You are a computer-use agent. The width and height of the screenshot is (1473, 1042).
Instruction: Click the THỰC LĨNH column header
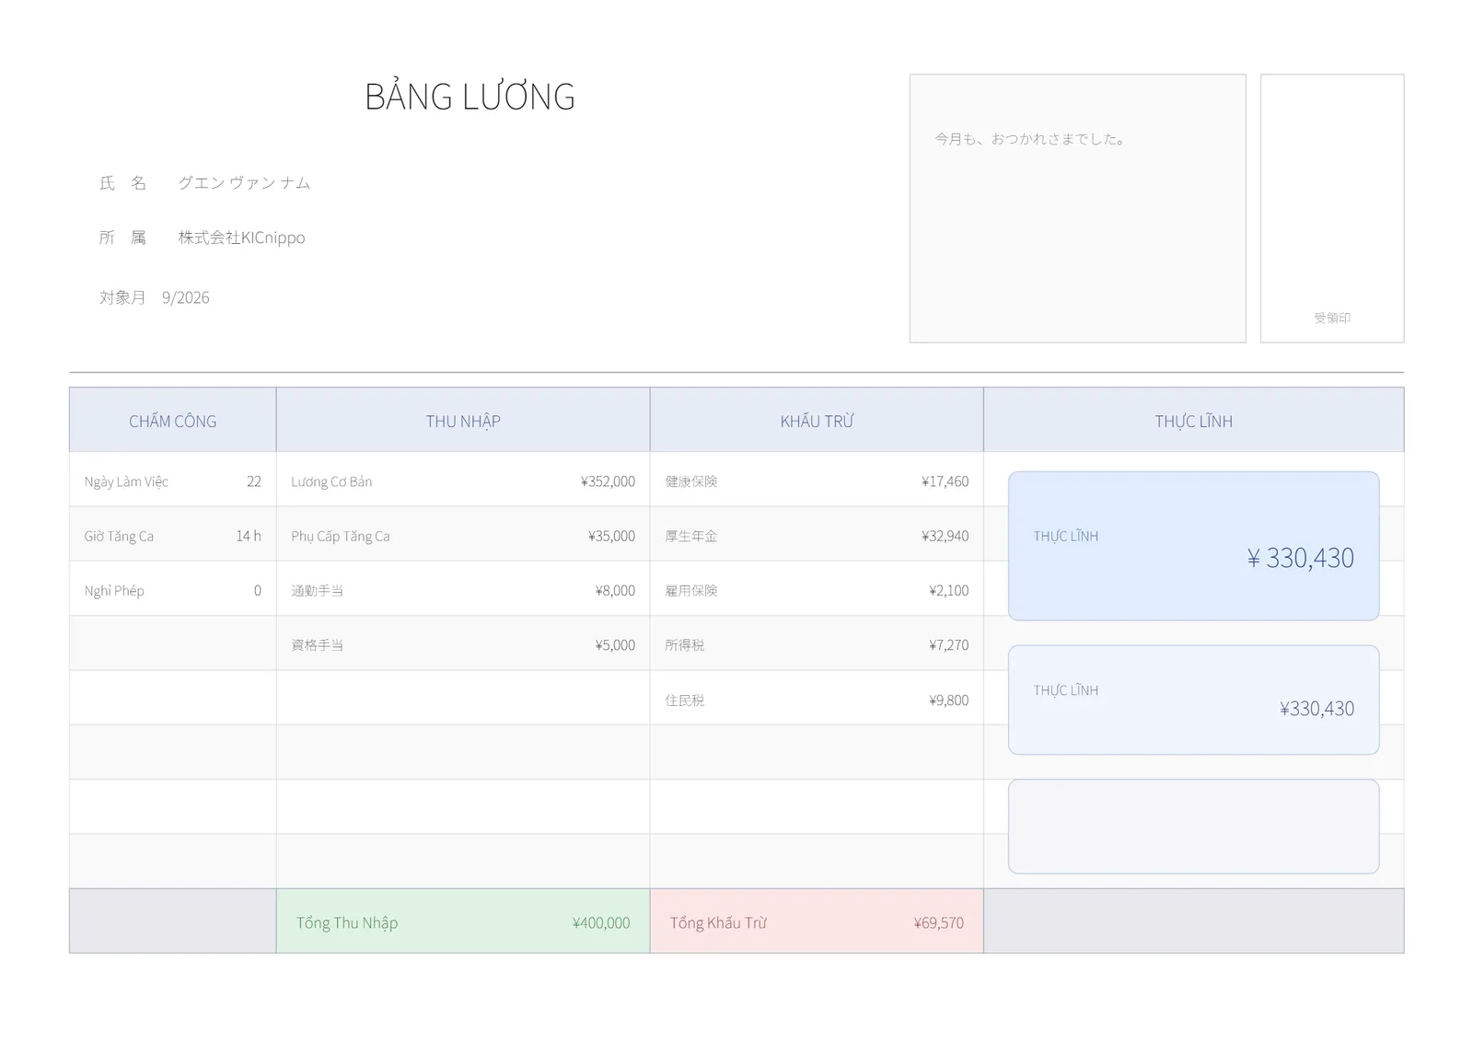coord(1194,421)
